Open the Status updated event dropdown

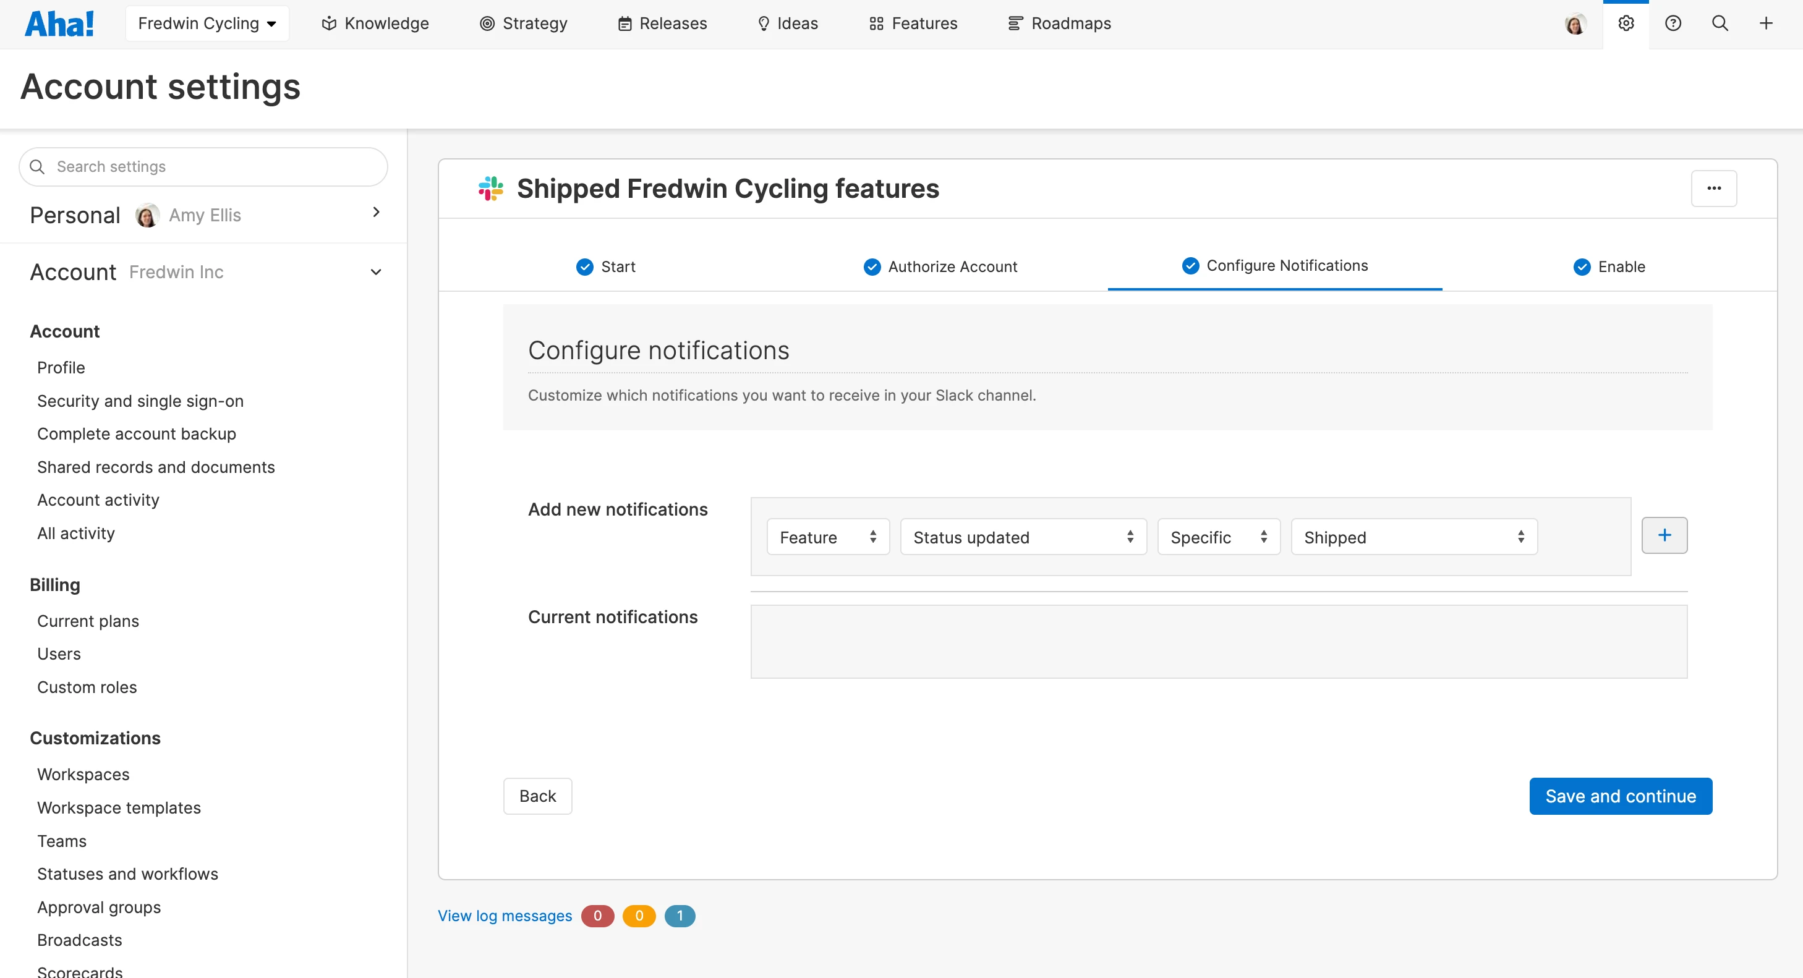(x=1023, y=537)
